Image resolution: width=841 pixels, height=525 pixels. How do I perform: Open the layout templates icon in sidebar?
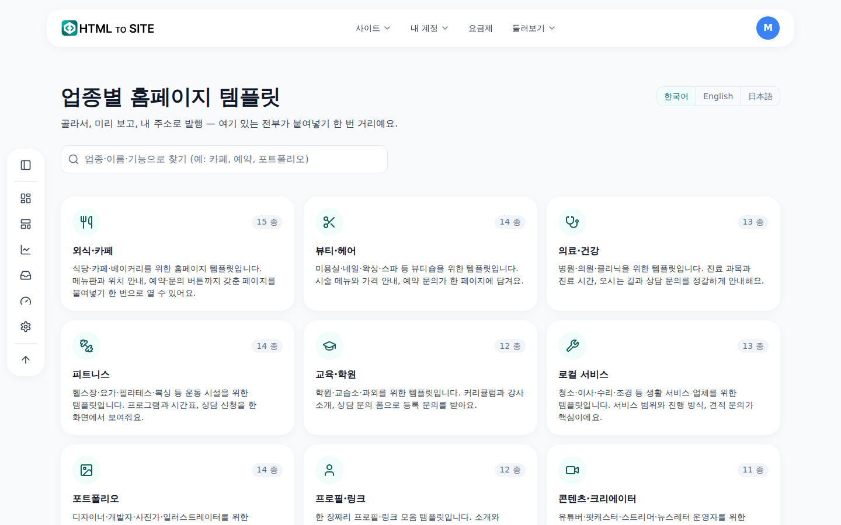coord(26,224)
